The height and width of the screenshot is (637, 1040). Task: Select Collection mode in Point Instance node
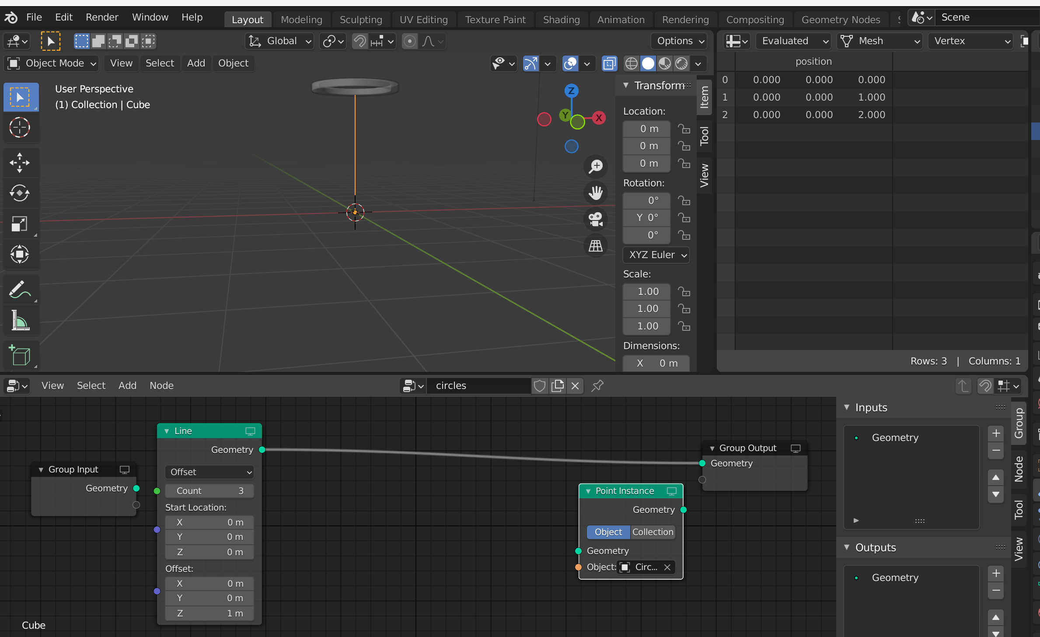[653, 532]
